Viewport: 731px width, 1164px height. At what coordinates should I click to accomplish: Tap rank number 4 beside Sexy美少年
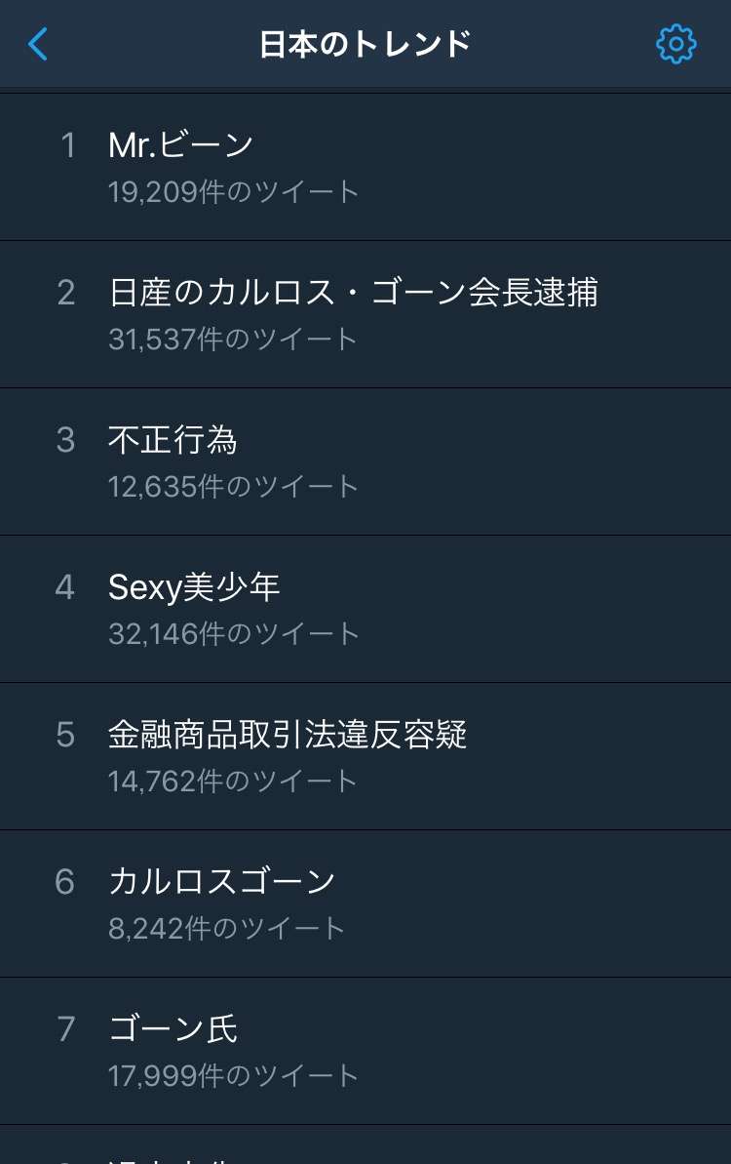click(x=65, y=587)
